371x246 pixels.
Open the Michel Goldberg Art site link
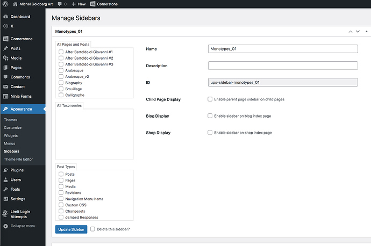click(36, 4)
